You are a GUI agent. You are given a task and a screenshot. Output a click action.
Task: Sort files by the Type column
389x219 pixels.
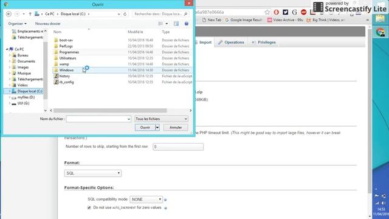point(166,32)
